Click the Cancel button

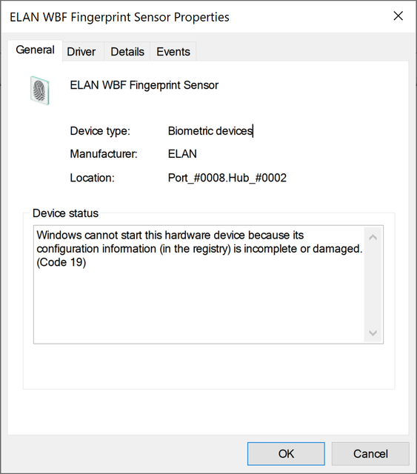[x=370, y=454]
